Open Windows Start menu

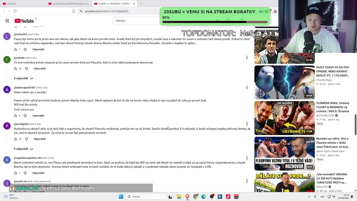click(121, 197)
